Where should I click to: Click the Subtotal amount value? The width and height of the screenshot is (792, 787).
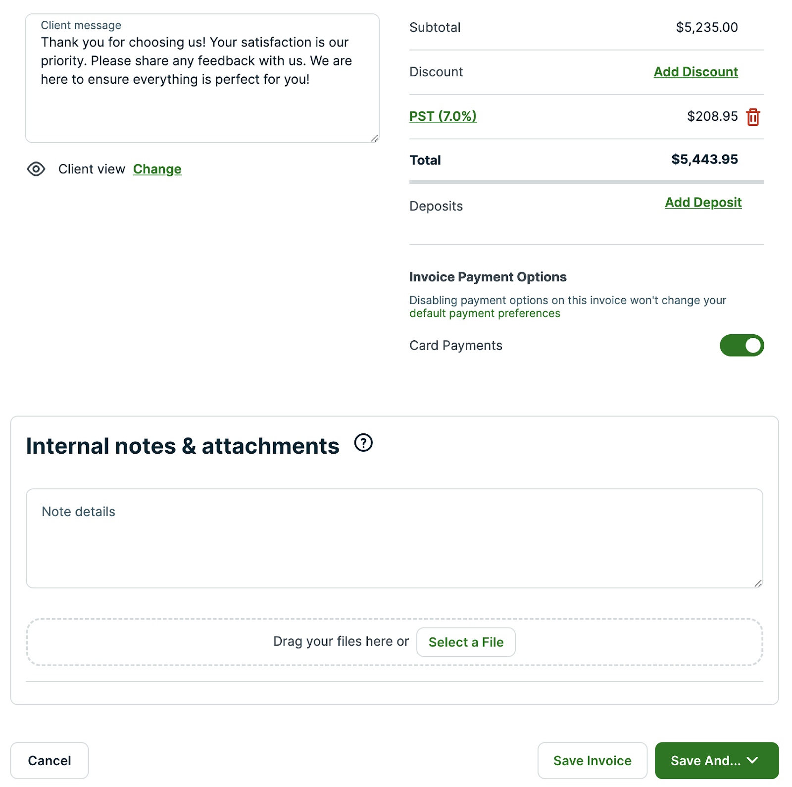pyautogui.click(x=706, y=27)
